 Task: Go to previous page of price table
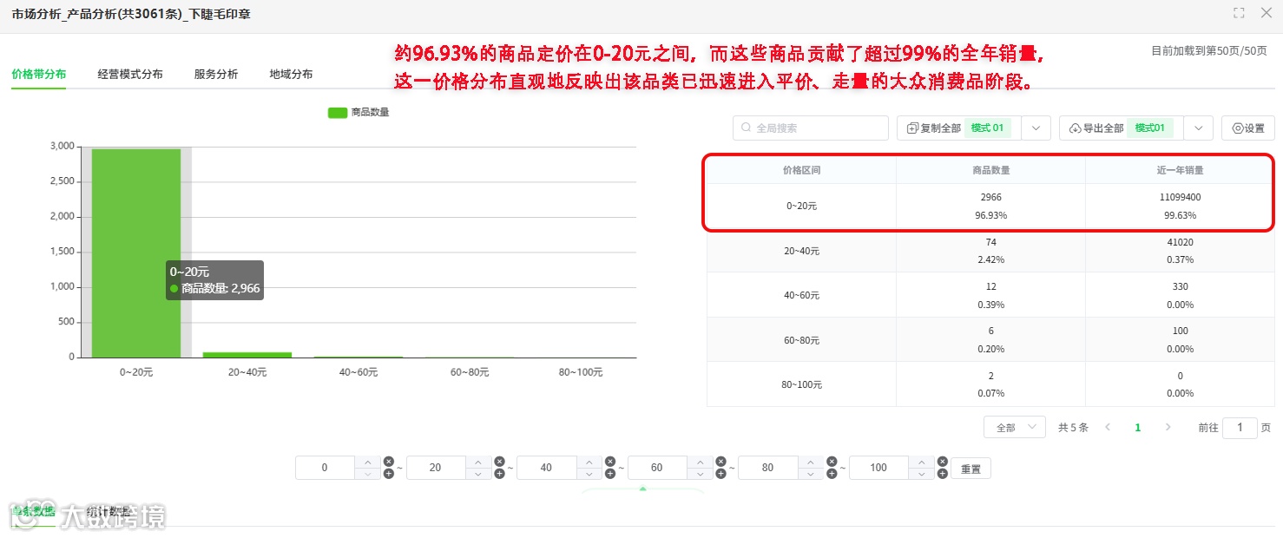(1108, 428)
